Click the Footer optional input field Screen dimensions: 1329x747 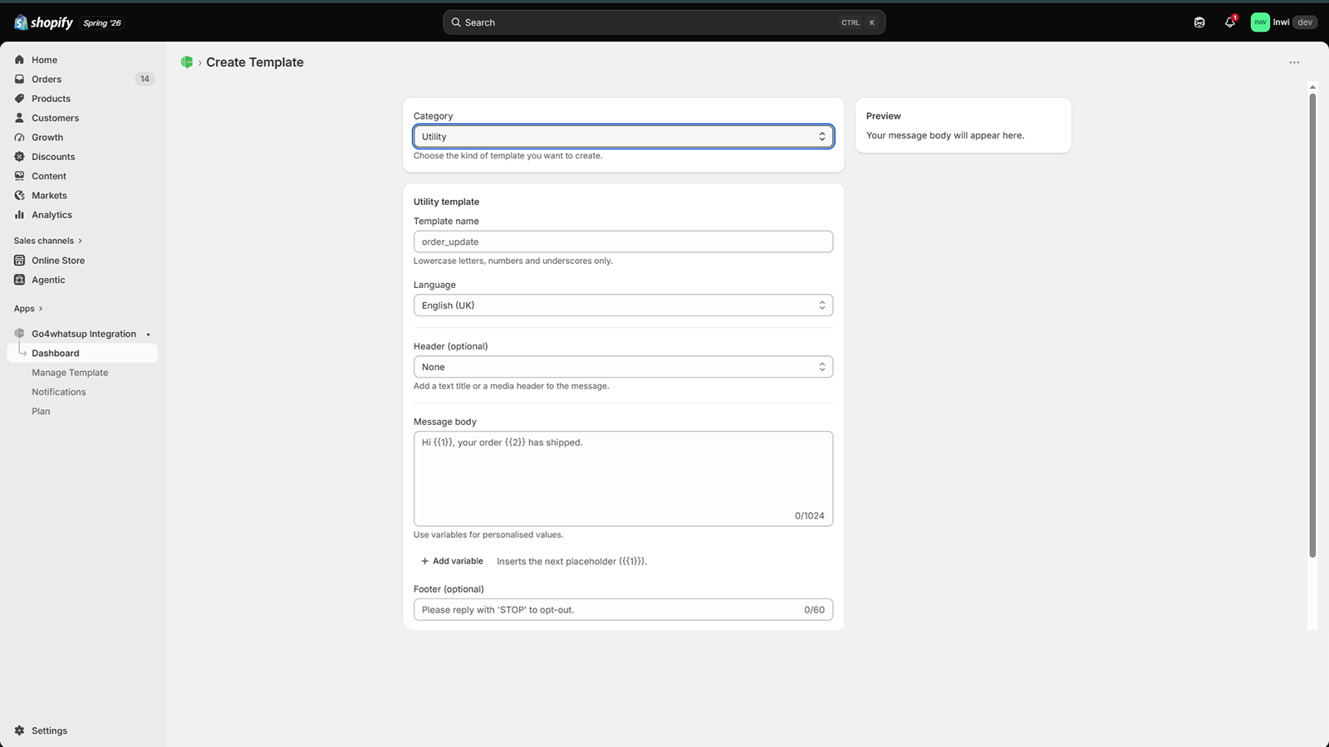pos(623,609)
